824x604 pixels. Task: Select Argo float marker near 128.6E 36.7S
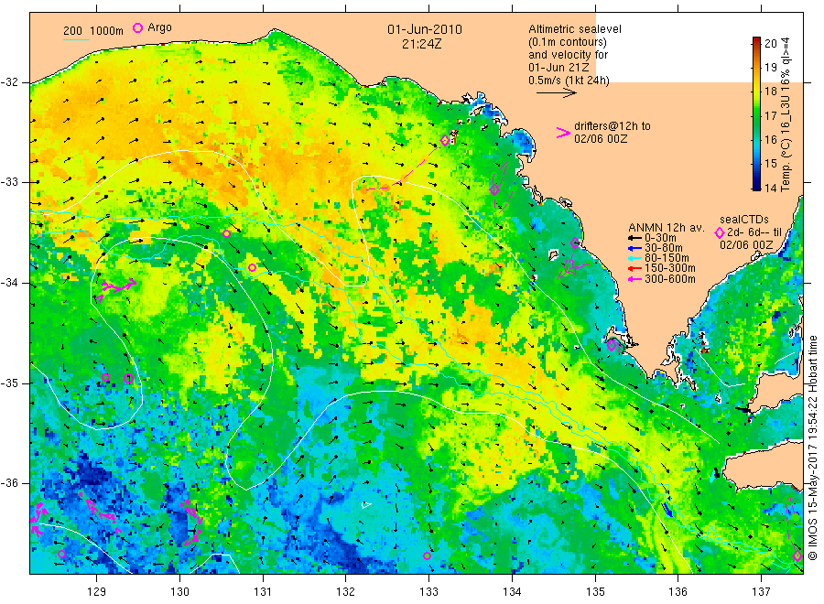point(61,554)
